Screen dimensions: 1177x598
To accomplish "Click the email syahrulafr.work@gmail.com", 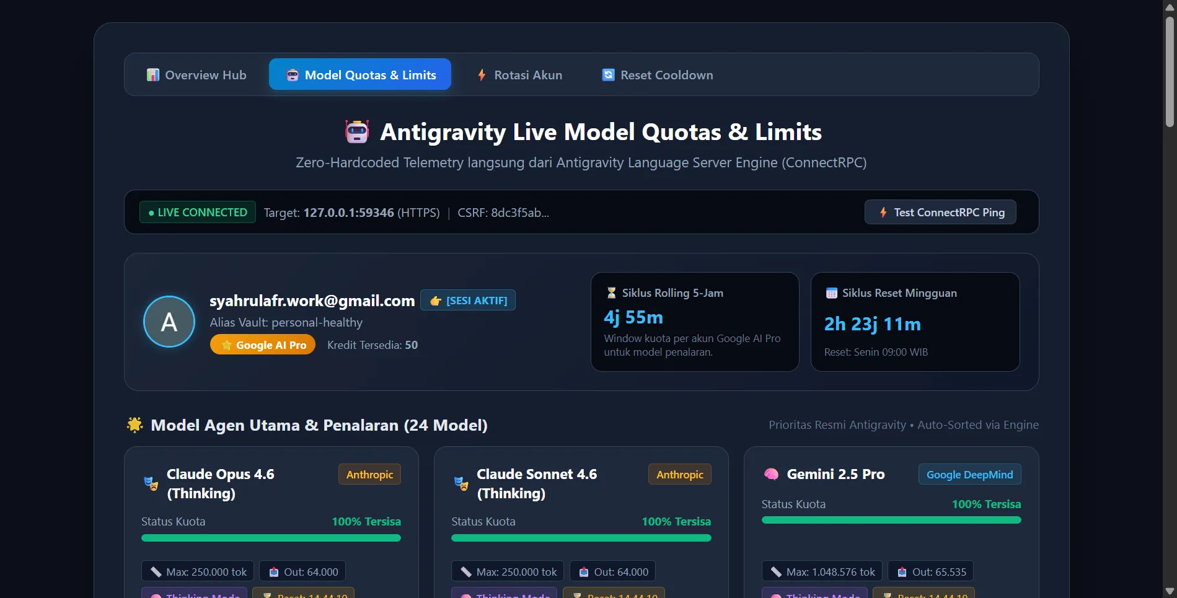I will pyautogui.click(x=312, y=301).
